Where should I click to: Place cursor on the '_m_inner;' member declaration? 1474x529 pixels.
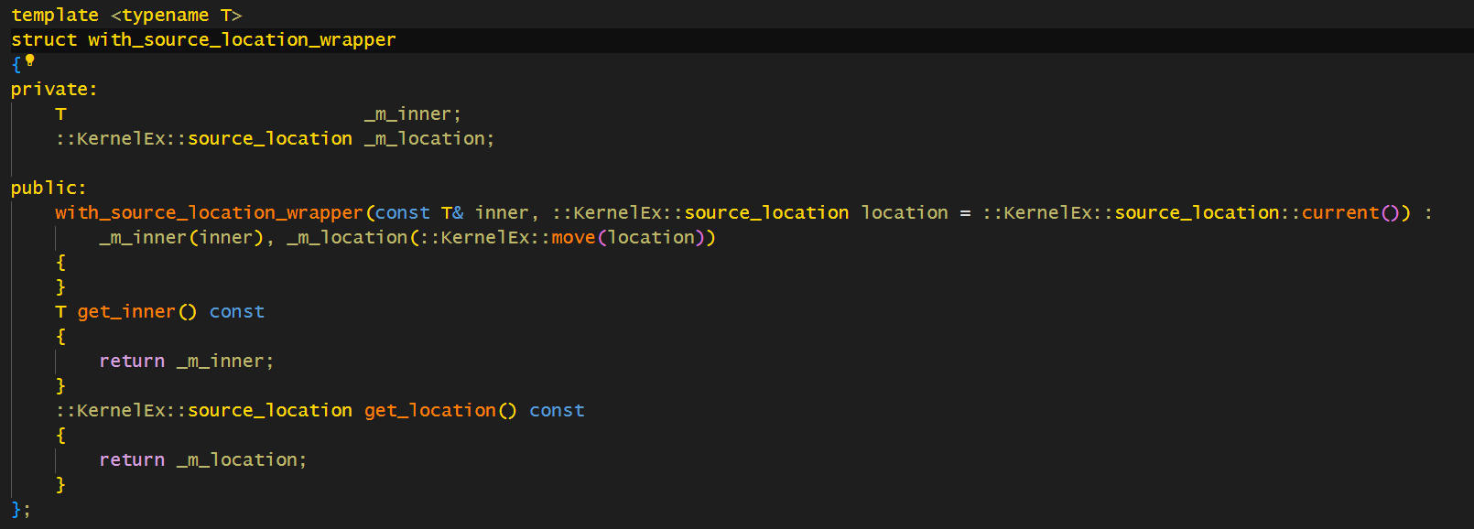pyautogui.click(x=412, y=114)
